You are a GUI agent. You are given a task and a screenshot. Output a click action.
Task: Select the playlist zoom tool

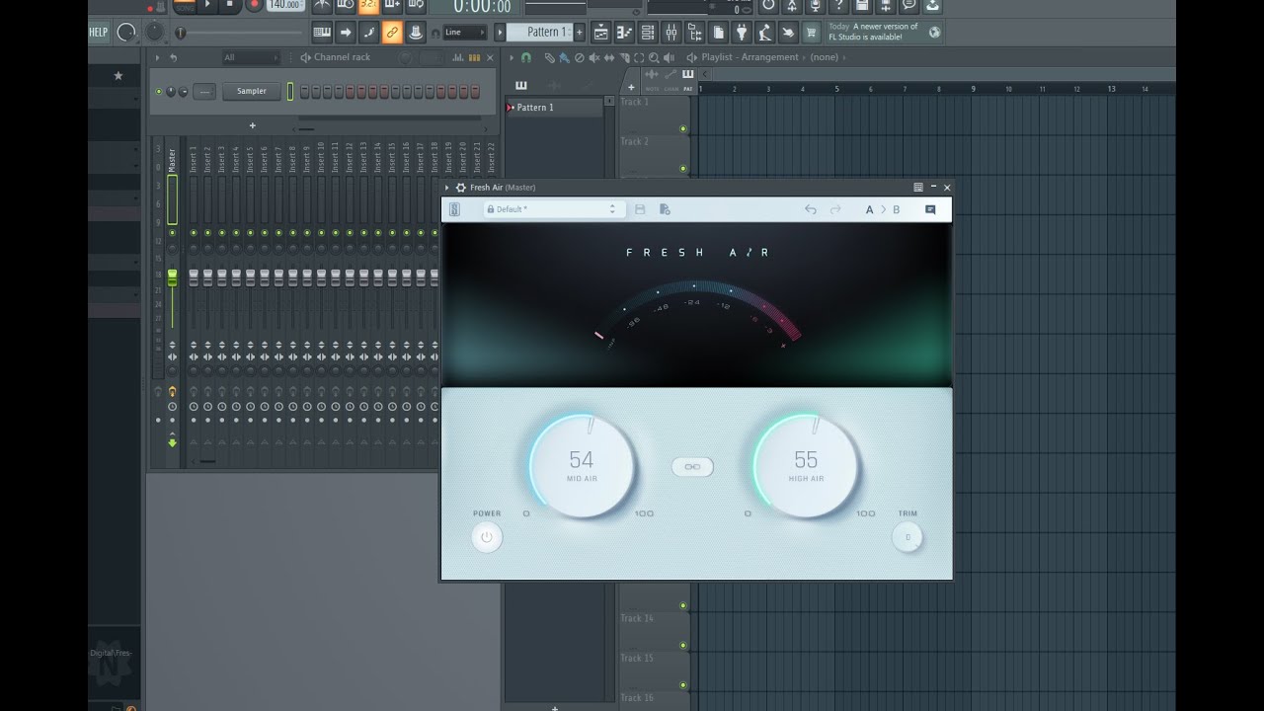(654, 57)
